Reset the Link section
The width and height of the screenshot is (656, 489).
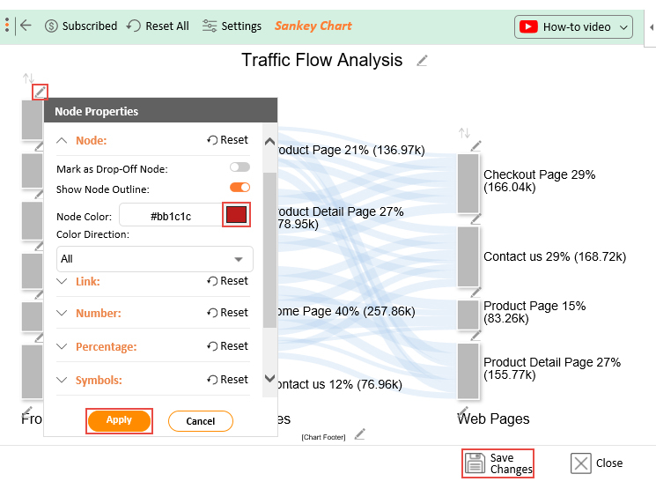(227, 281)
